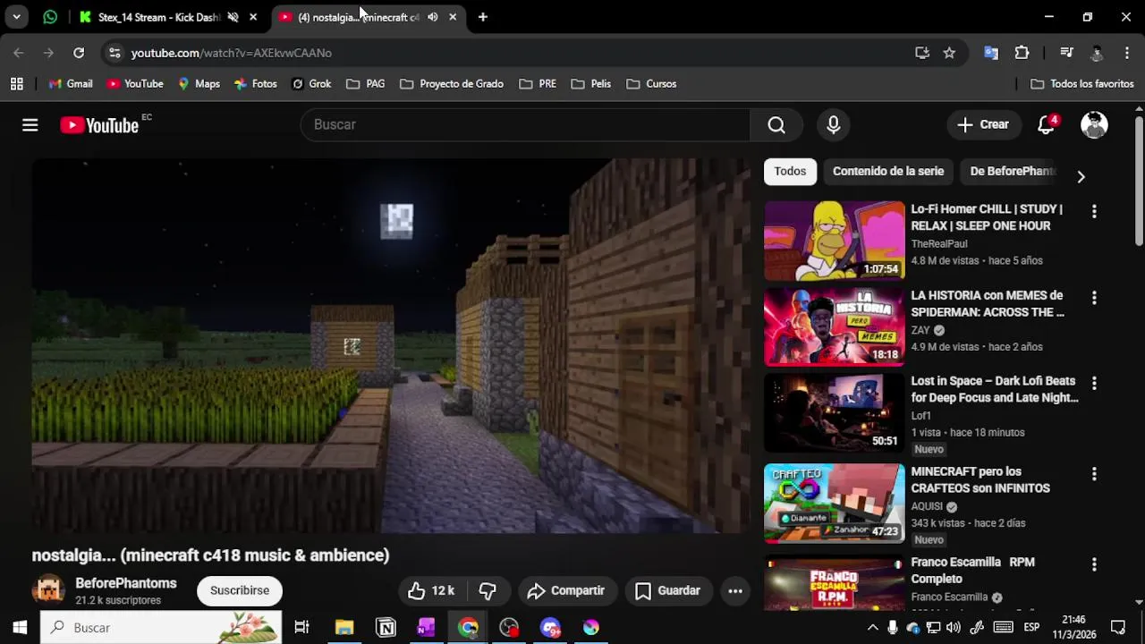Open File Explorer from the taskbar
1145x644 pixels.
[x=344, y=628]
